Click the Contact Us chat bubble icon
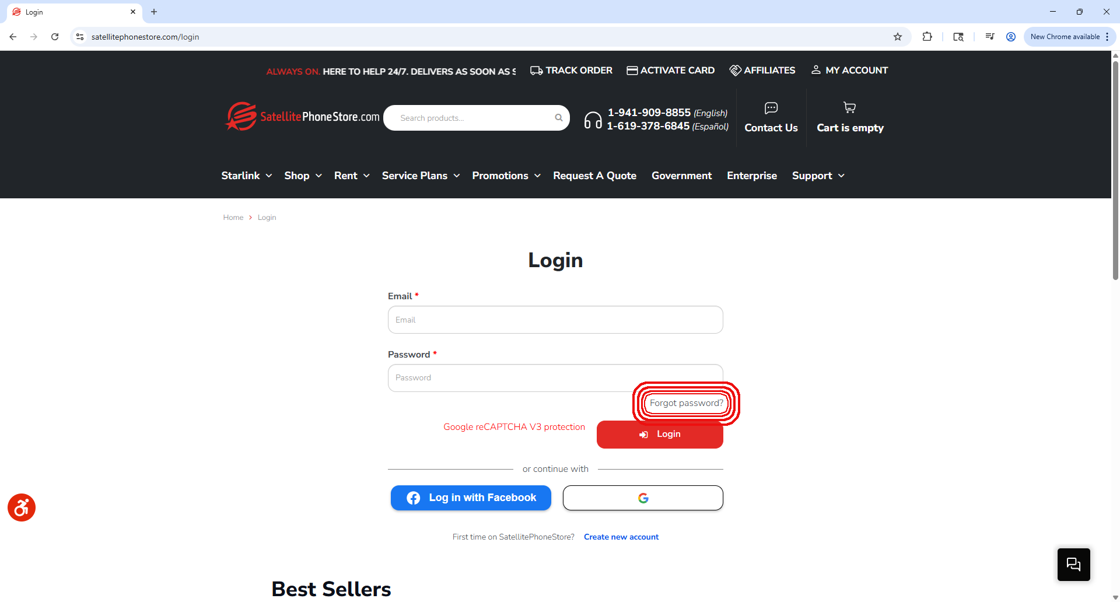The width and height of the screenshot is (1120, 602). tap(771, 108)
